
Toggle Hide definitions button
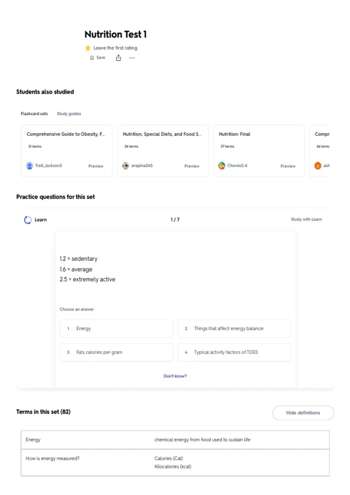tap(303, 413)
